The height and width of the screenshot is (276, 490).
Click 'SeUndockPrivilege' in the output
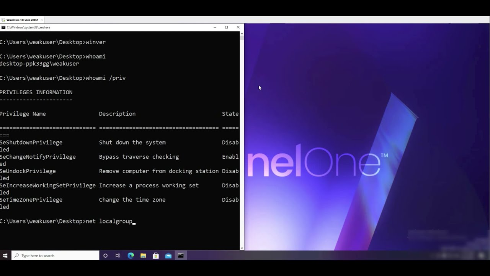coord(28,171)
